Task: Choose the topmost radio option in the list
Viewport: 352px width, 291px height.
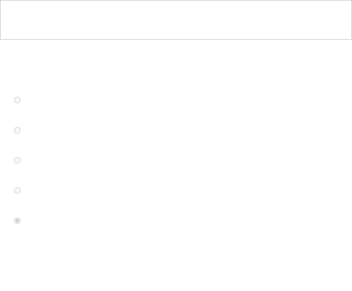Action: pyautogui.click(x=17, y=100)
